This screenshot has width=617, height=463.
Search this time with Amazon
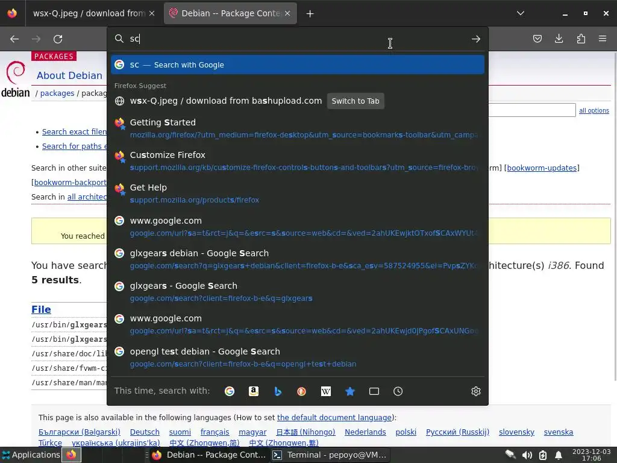(x=254, y=391)
